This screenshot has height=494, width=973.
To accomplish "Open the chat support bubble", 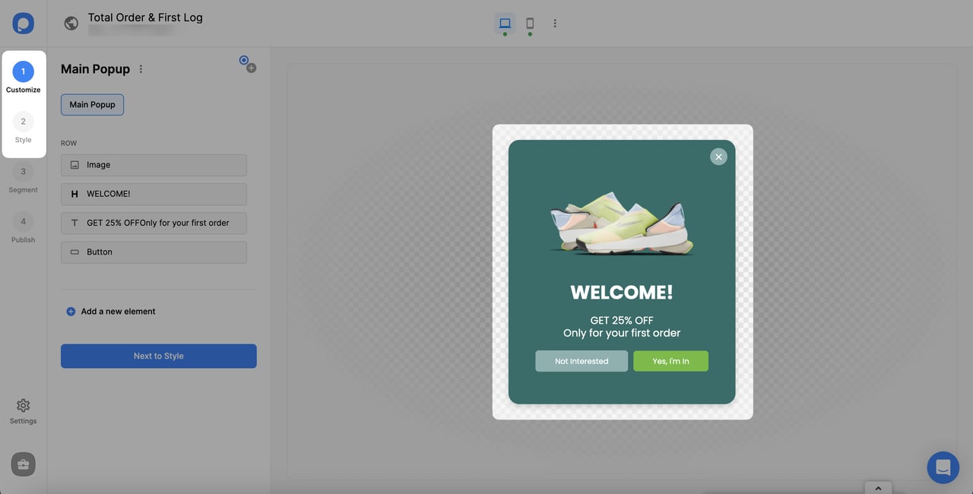I will click(943, 467).
